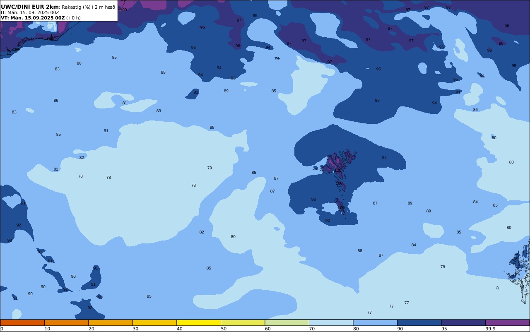Select the dark indigo 95–99.9 legend swatch
This screenshot has height=332, width=530.
click(463, 322)
